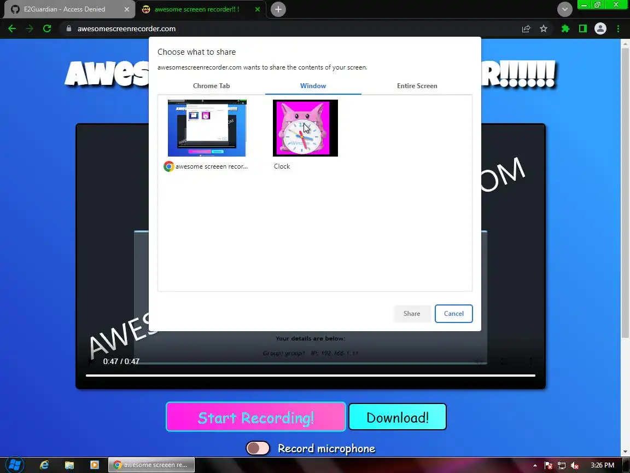Click the Clock label text
This screenshot has width=630, height=473.
click(x=282, y=166)
